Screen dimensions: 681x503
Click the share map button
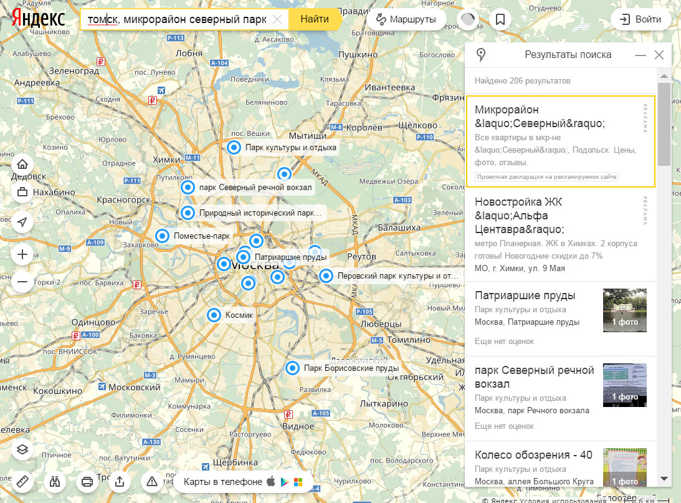pos(120,481)
